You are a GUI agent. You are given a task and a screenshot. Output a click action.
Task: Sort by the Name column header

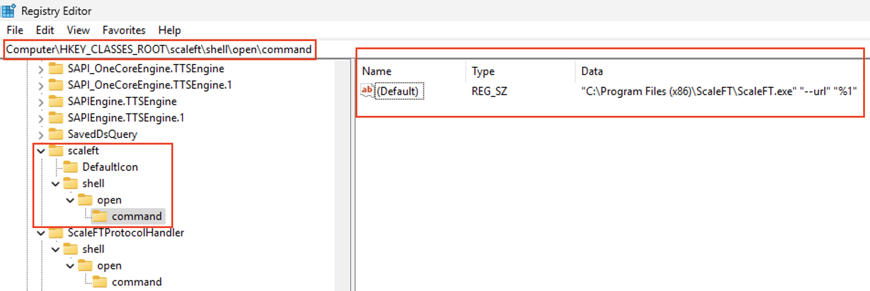(377, 71)
